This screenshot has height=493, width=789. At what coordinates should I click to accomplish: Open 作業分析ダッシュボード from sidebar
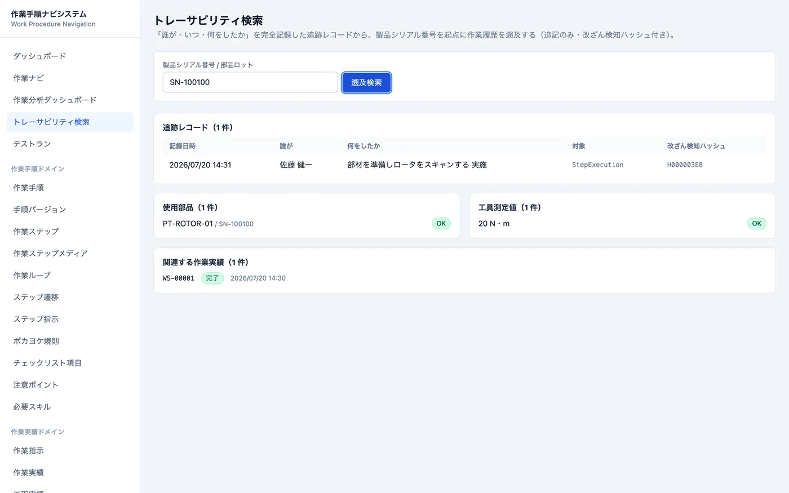coord(70,100)
